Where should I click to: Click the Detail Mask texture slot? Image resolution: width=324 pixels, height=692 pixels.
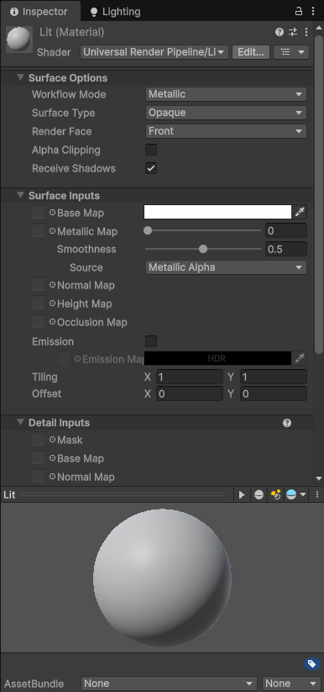click(x=39, y=440)
